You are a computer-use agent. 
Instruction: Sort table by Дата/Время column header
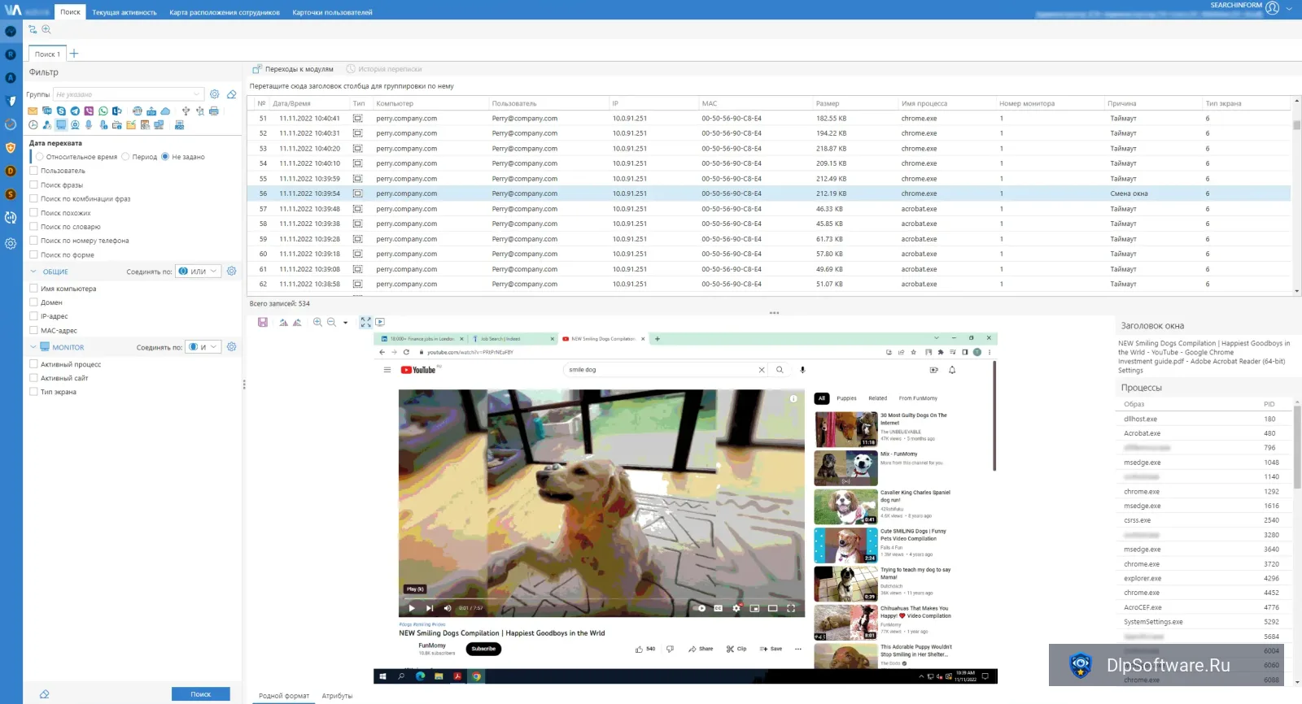[x=292, y=103]
